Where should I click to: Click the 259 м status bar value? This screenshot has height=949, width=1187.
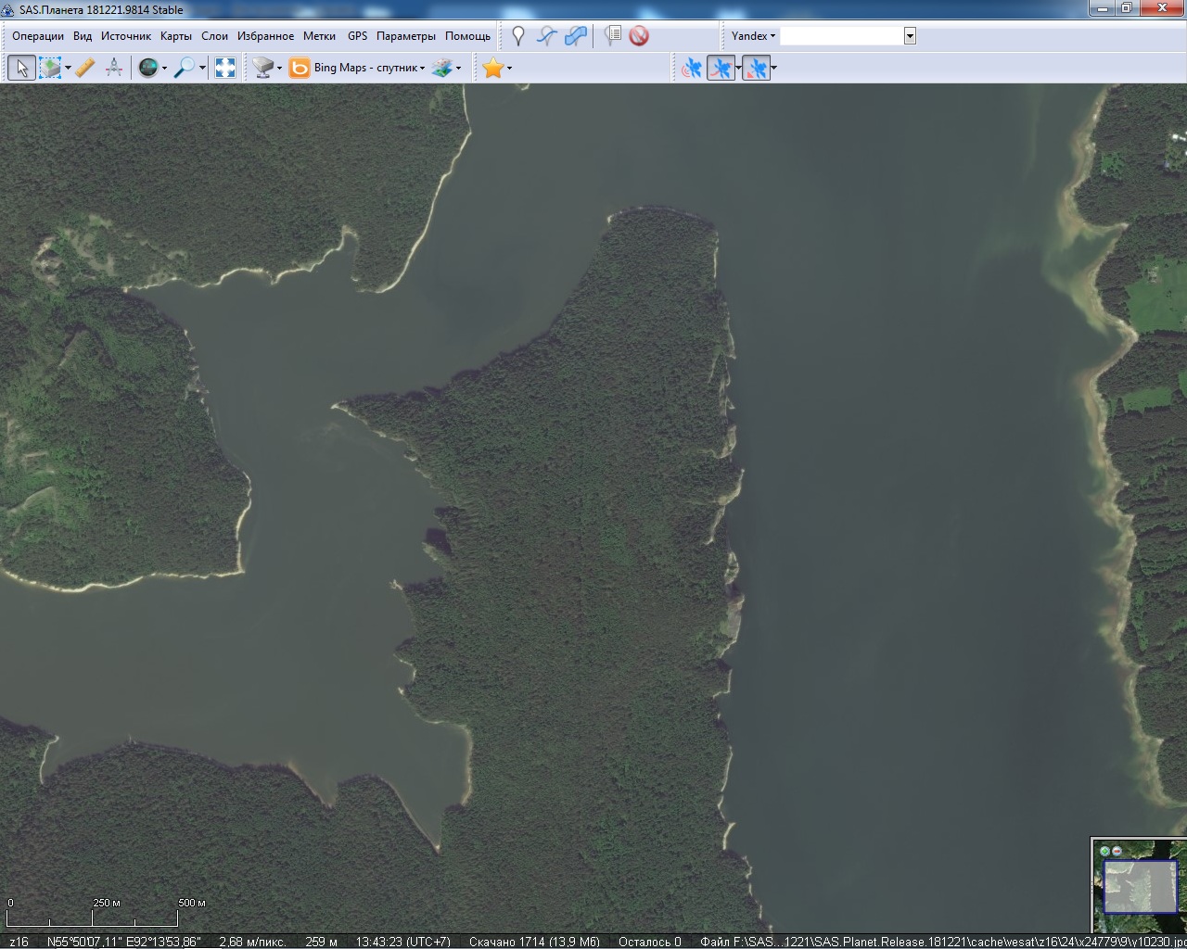tap(321, 942)
